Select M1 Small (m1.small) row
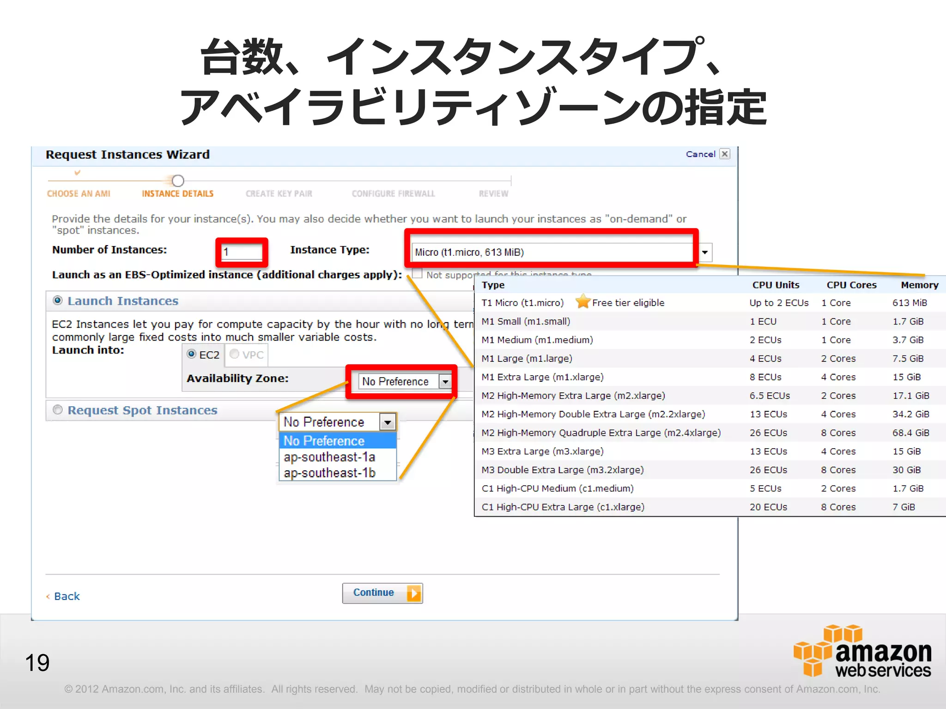The height and width of the screenshot is (709, 946). point(710,321)
